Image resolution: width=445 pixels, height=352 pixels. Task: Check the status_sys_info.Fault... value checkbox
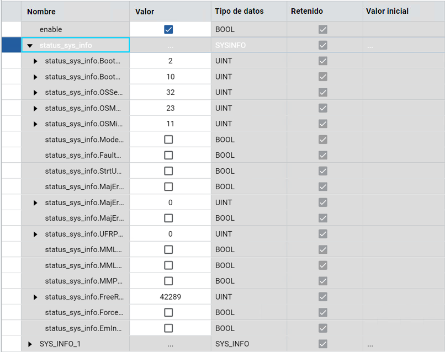coord(168,156)
